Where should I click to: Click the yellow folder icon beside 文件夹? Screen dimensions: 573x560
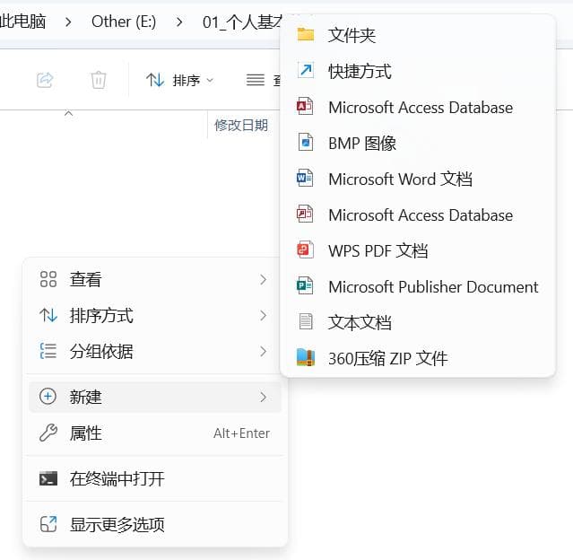(x=306, y=34)
